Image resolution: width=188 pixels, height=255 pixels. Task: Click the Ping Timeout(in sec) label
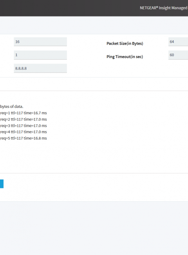(125, 57)
